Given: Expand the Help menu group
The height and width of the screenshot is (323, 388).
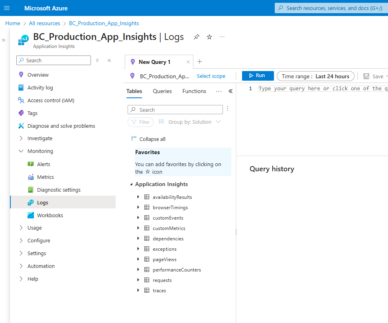Looking at the screenshot, I should pos(21,279).
